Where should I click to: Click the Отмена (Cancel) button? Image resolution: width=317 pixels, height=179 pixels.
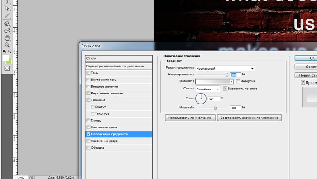[306, 66]
